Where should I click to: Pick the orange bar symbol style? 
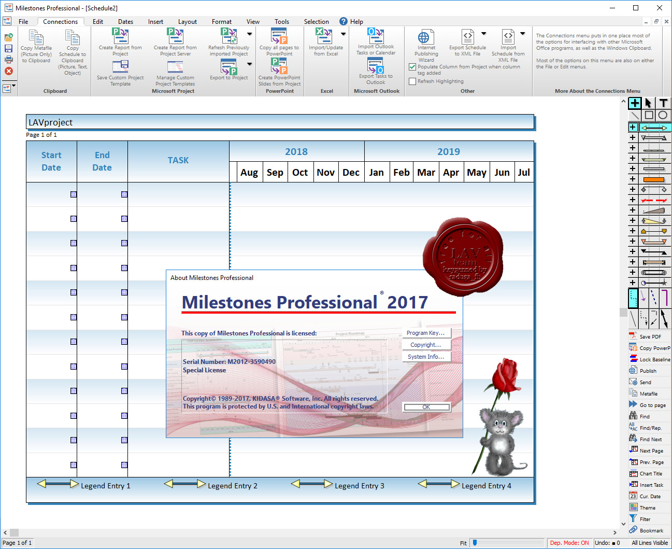(654, 179)
